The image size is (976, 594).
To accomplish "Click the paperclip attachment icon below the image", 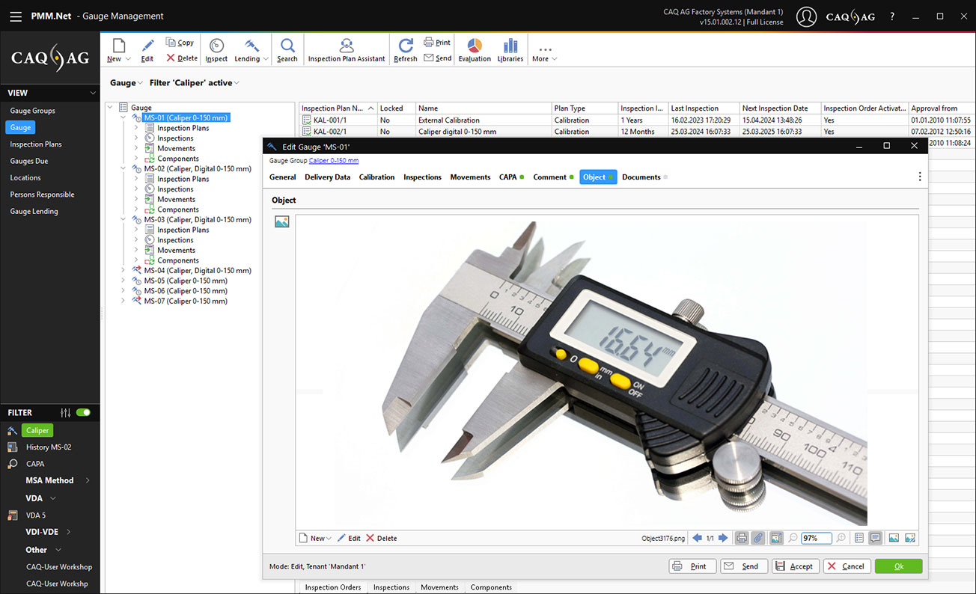I will (757, 538).
